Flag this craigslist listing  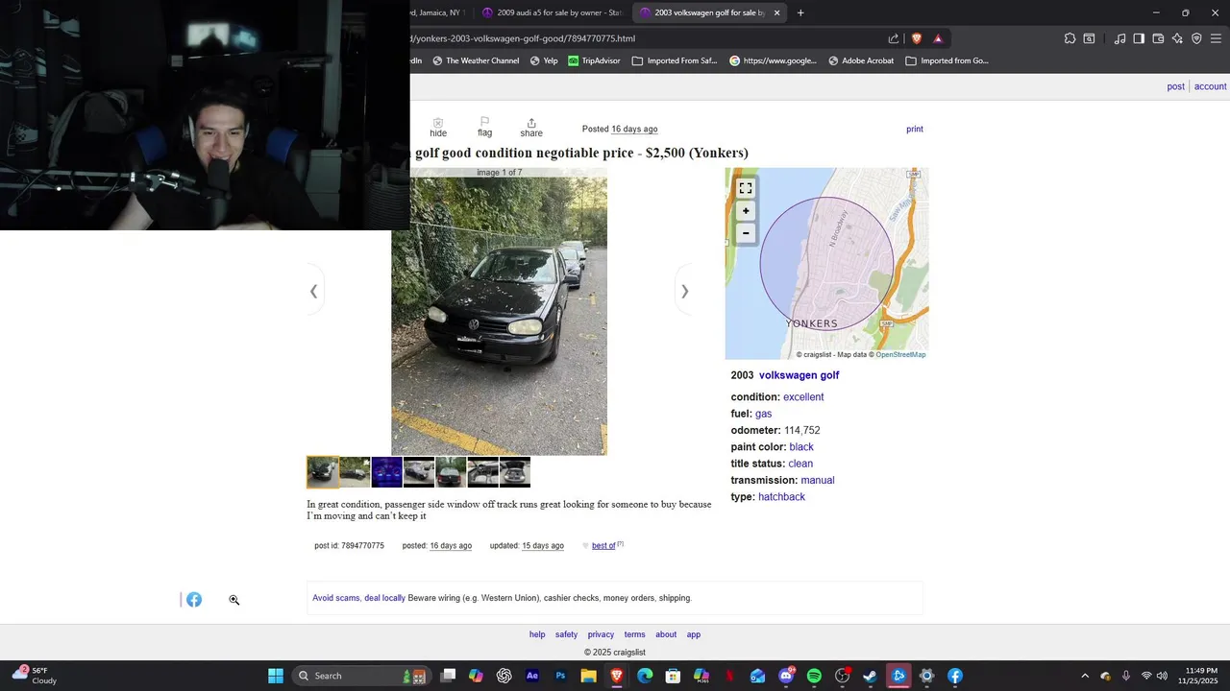click(484, 128)
